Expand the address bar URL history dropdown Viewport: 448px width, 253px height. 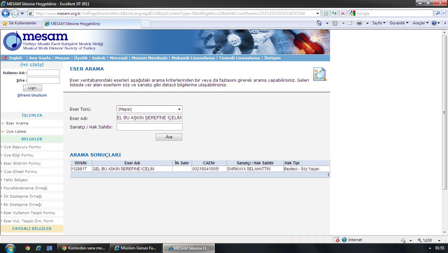click(318, 14)
